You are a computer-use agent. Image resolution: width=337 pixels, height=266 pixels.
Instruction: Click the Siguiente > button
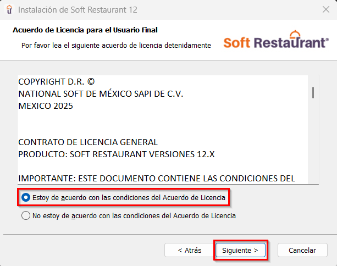pyautogui.click(x=240, y=250)
